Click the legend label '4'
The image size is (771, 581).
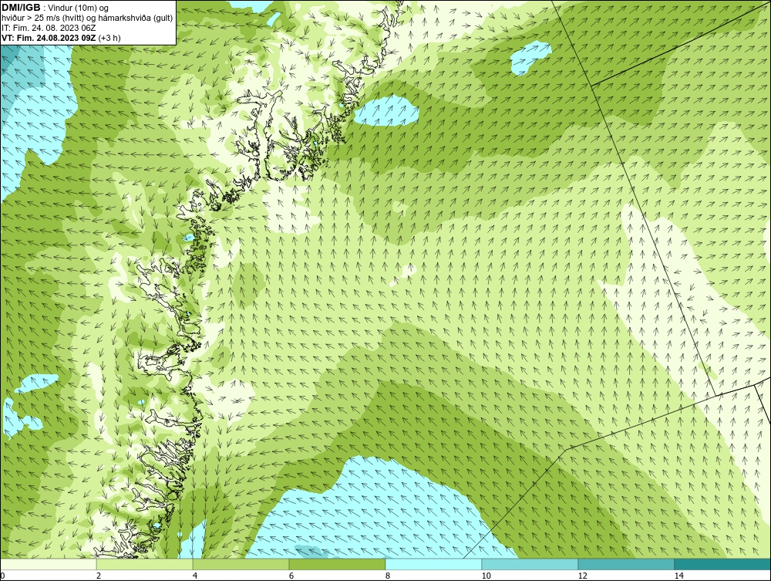(x=195, y=576)
